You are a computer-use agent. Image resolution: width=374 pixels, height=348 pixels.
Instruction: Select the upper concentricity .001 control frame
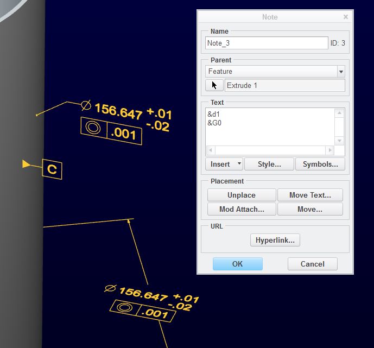coord(111,131)
